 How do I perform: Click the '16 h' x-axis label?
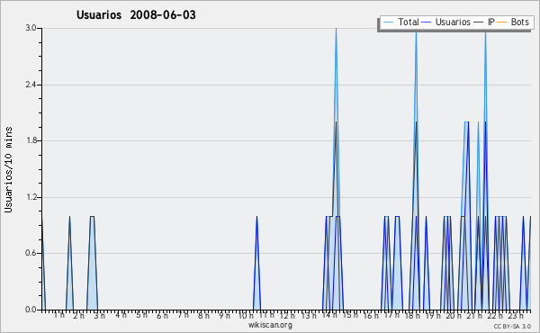[371, 315]
